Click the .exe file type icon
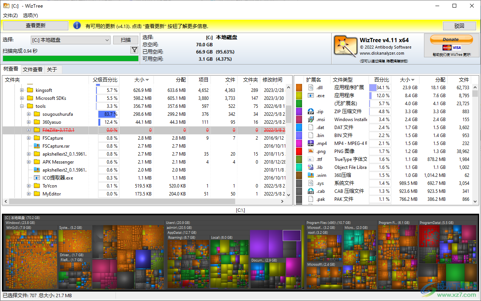The image size is (481, 301). pyautogui.click(x=310, y=95)
